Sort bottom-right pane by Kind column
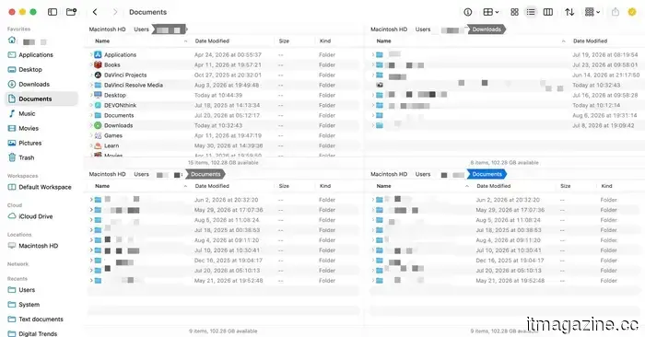This screenshot has width=645, height=337. (x=606, y=186)
